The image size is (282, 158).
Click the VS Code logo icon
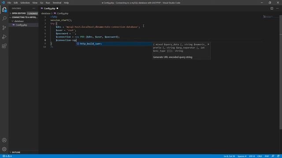coord(3,3)
